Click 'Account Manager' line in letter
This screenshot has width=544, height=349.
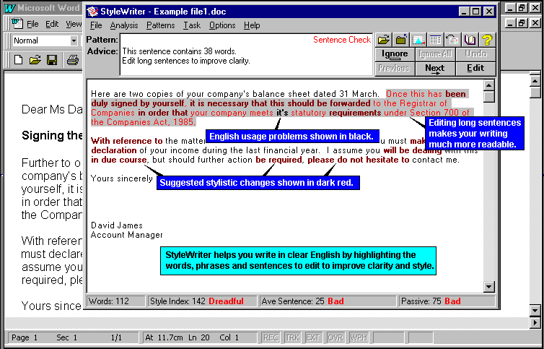click(127, 235)
